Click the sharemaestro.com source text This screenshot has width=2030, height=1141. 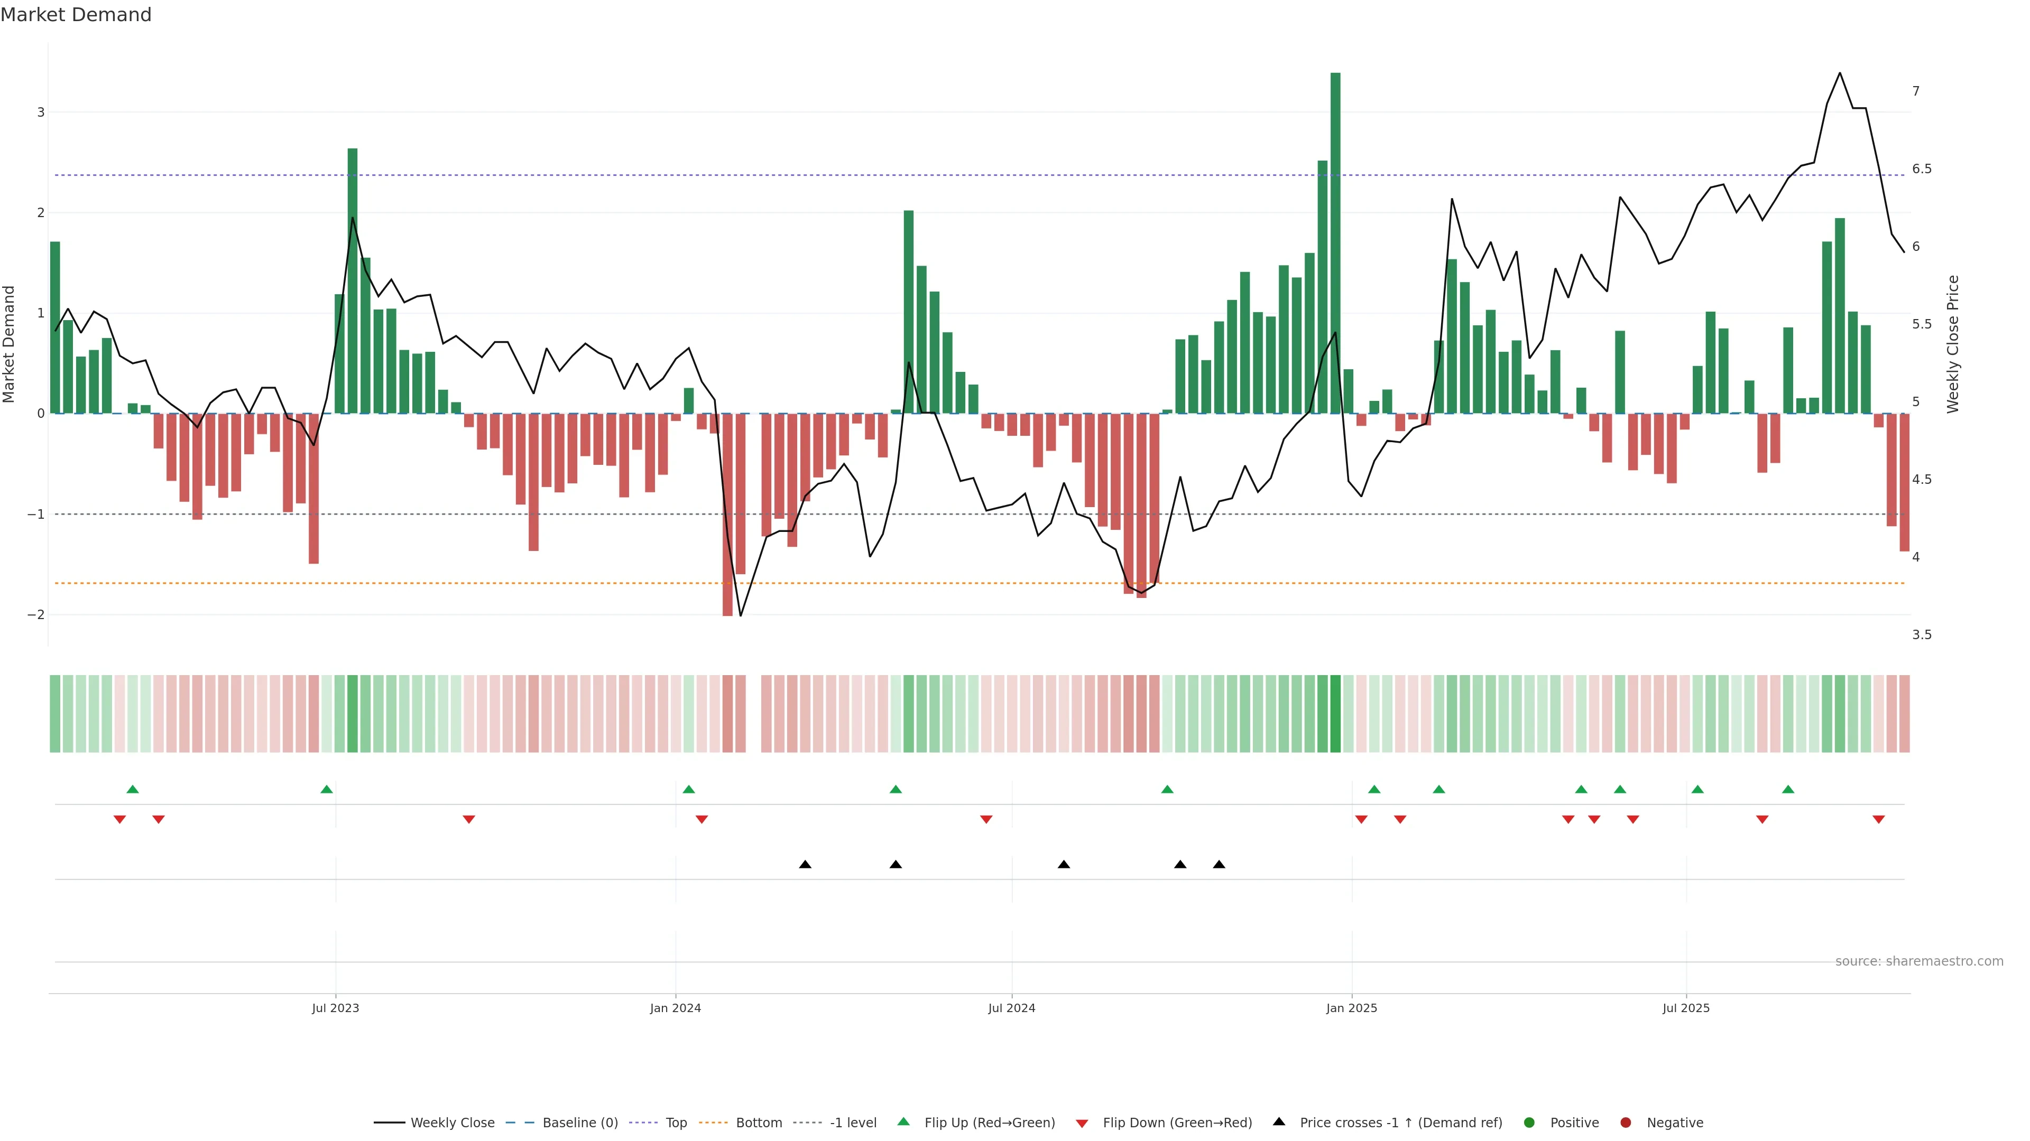point(1919,961)
